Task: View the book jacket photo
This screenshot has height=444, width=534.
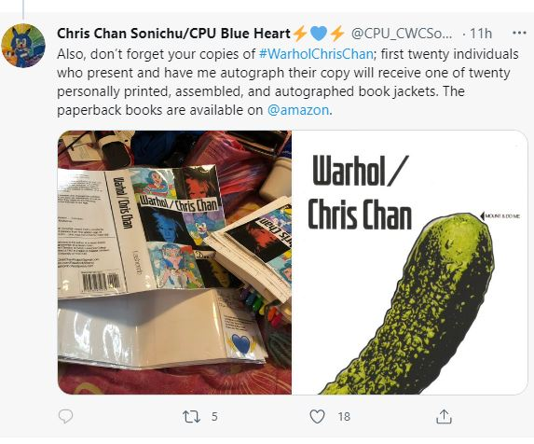Action: (x=174, y=262)
